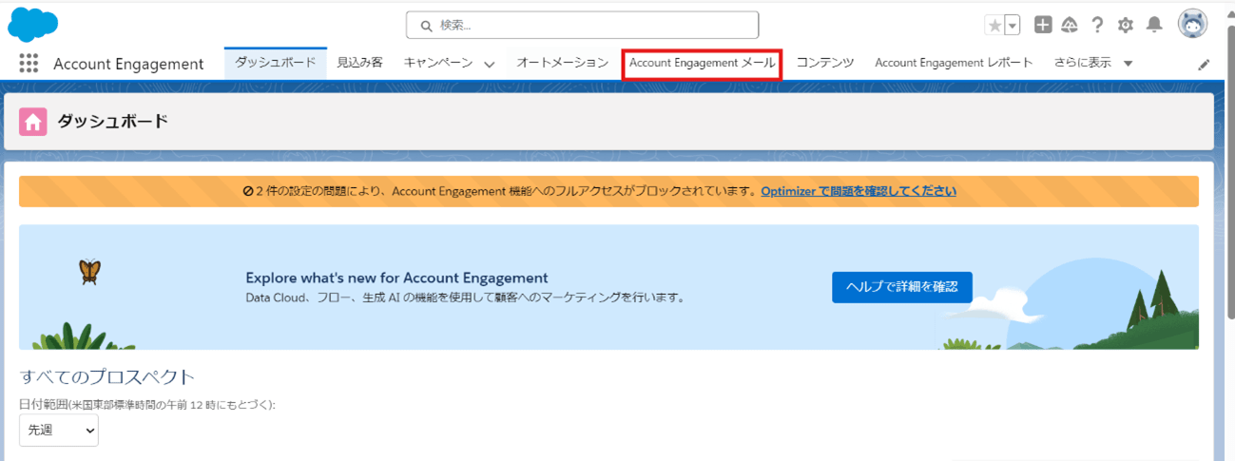Image resolution: width=1235 pixels, height=461 pixels.
Task: Click the Favorites star icon
Action: 994,26
